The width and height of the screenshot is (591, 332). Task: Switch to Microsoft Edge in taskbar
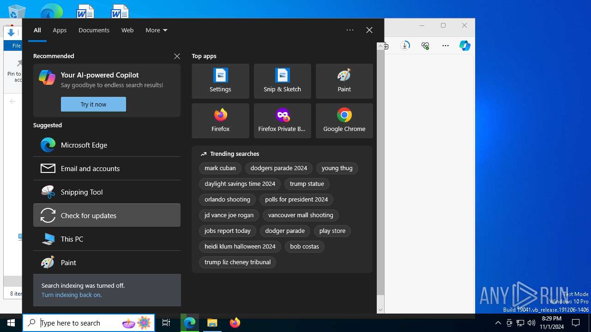pyautogui.click(x=190, y=323)
